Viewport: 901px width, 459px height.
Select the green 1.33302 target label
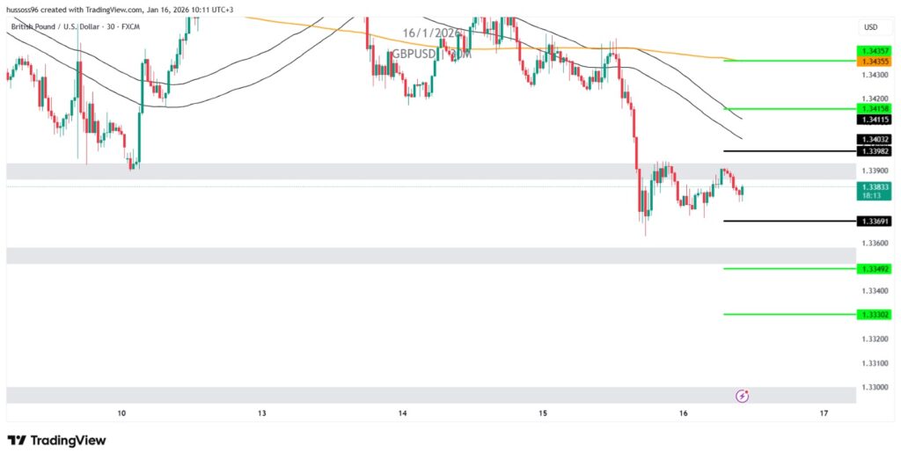[875, 314]
